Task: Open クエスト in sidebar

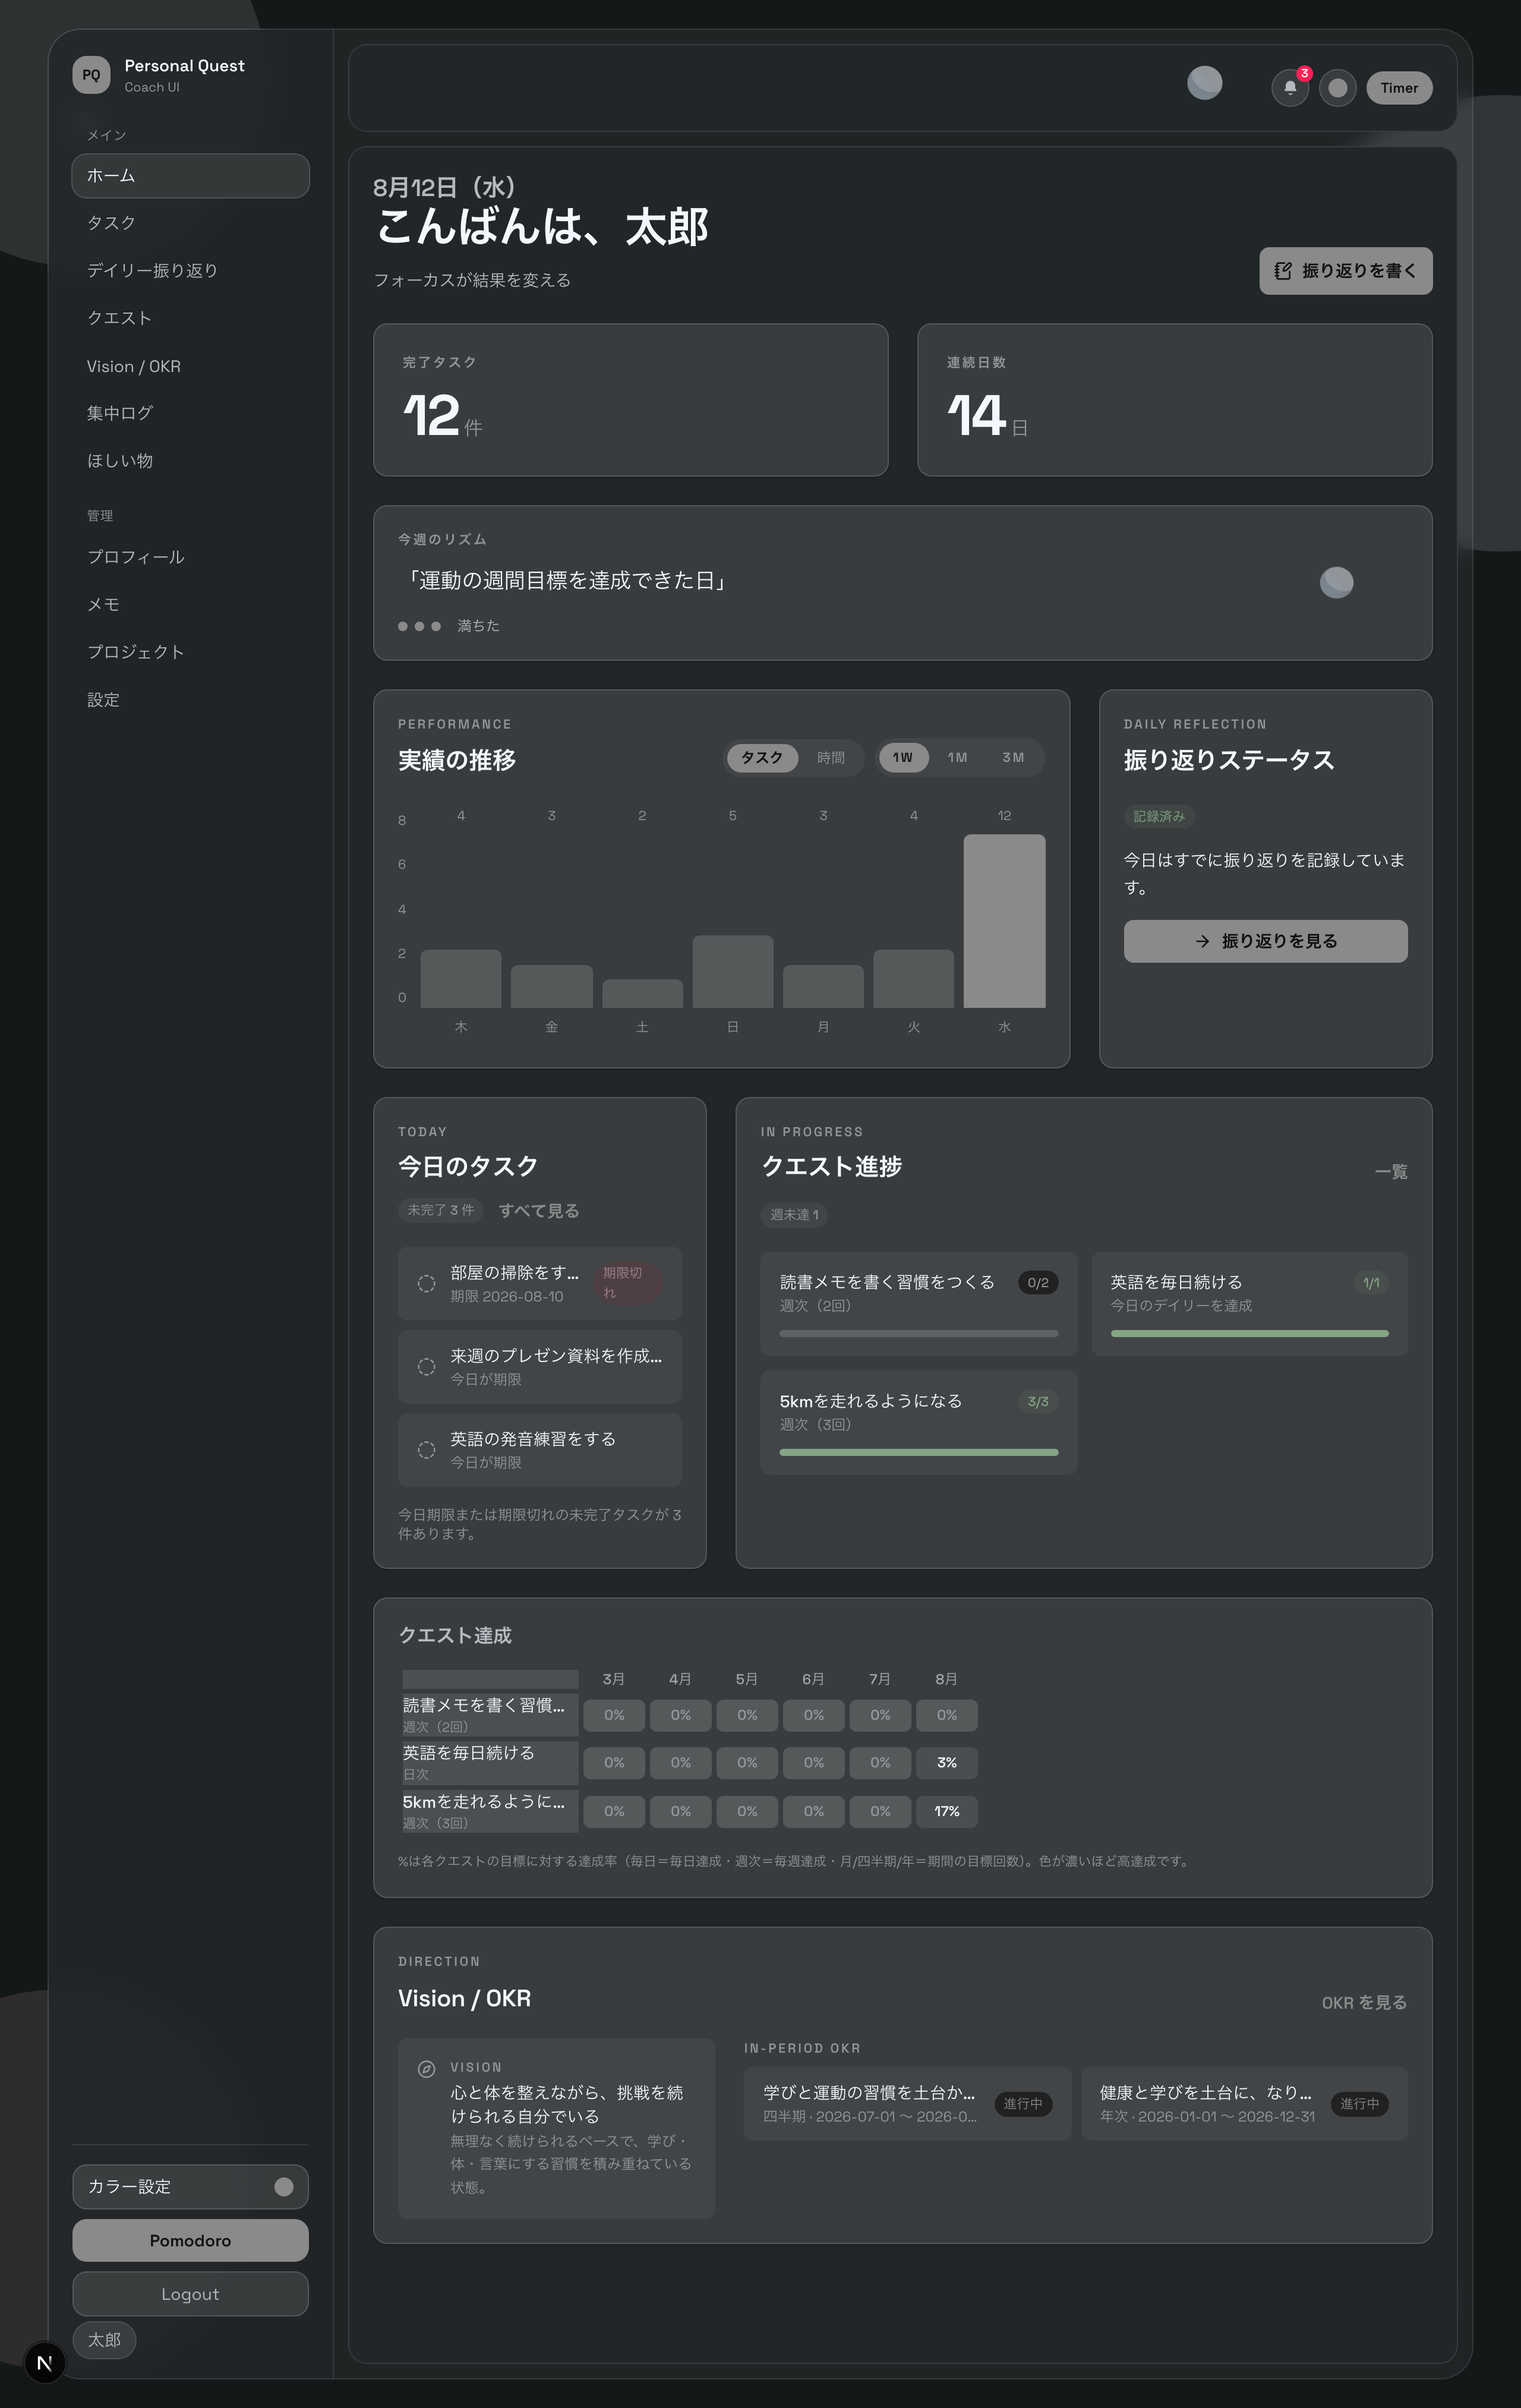Action: (x=190, y=318)
